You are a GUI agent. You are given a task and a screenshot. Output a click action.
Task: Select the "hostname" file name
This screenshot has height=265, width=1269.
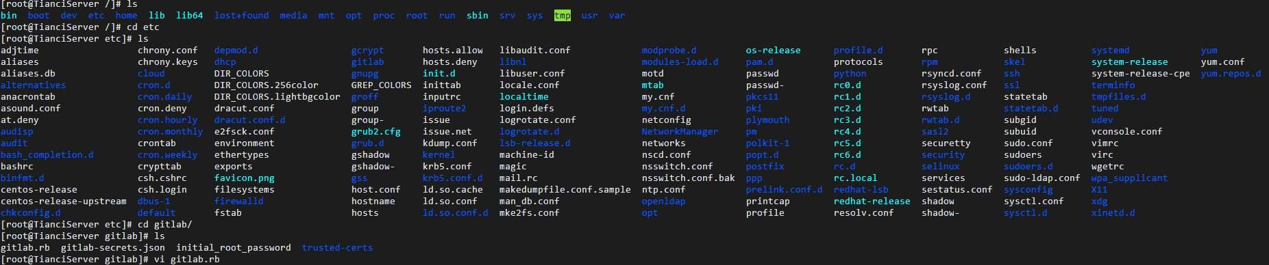tap(373, 201)
